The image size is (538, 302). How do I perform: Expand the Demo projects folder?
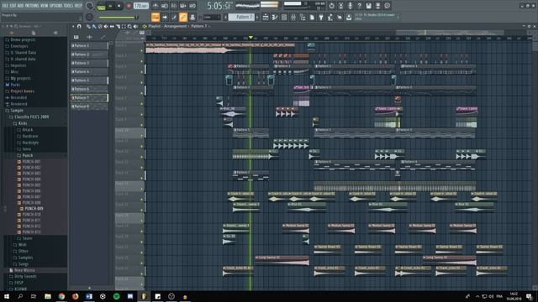coord(20,39)
